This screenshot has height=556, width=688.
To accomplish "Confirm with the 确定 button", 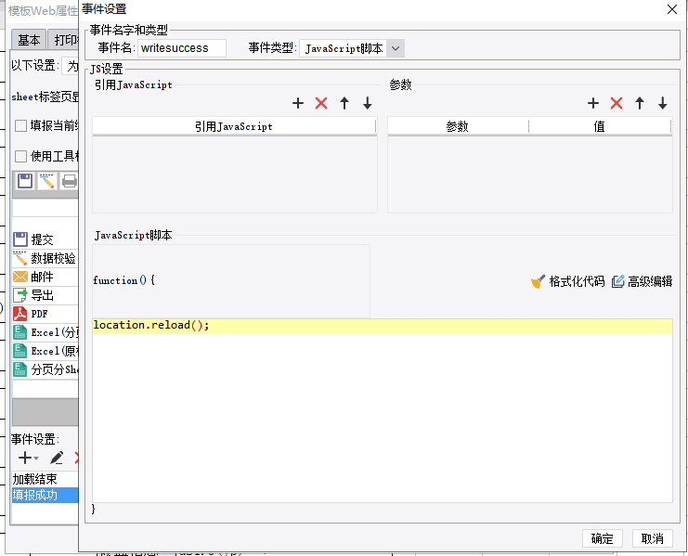I will coord(602,538).
